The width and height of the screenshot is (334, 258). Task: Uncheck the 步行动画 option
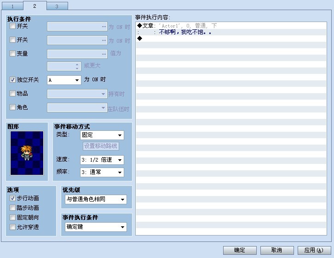12,198
